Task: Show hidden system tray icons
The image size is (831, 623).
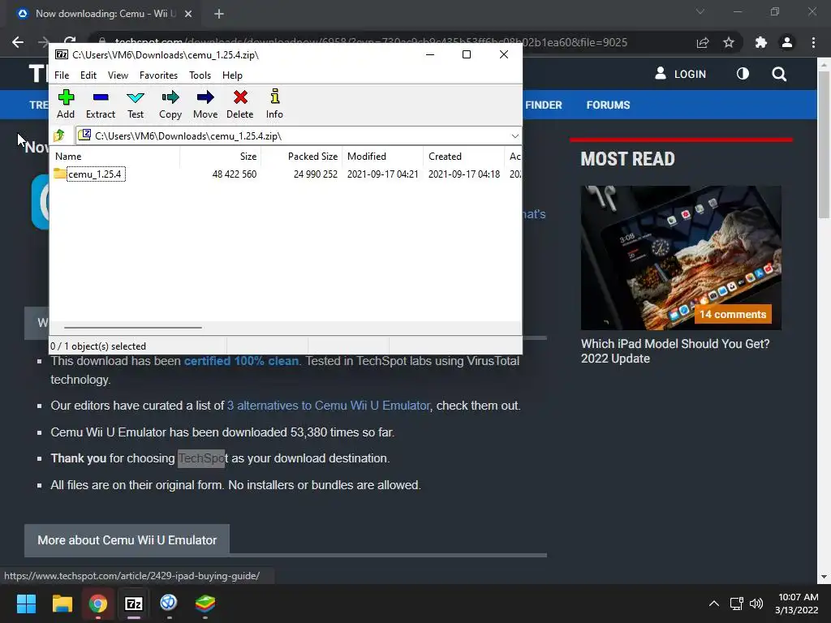Action: (714, 604)
